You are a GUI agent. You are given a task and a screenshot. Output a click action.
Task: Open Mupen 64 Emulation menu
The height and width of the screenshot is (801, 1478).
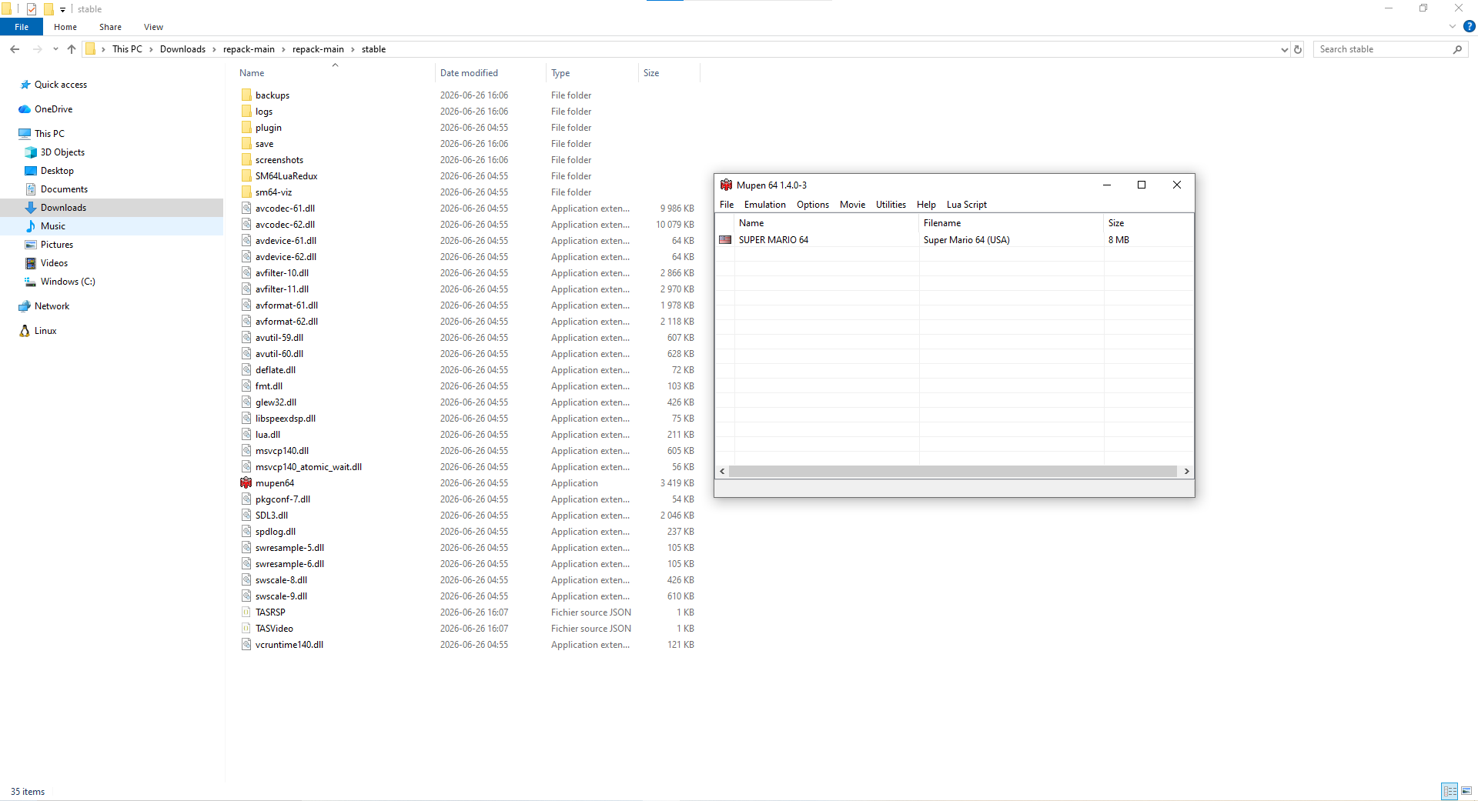tap(764, 205)
